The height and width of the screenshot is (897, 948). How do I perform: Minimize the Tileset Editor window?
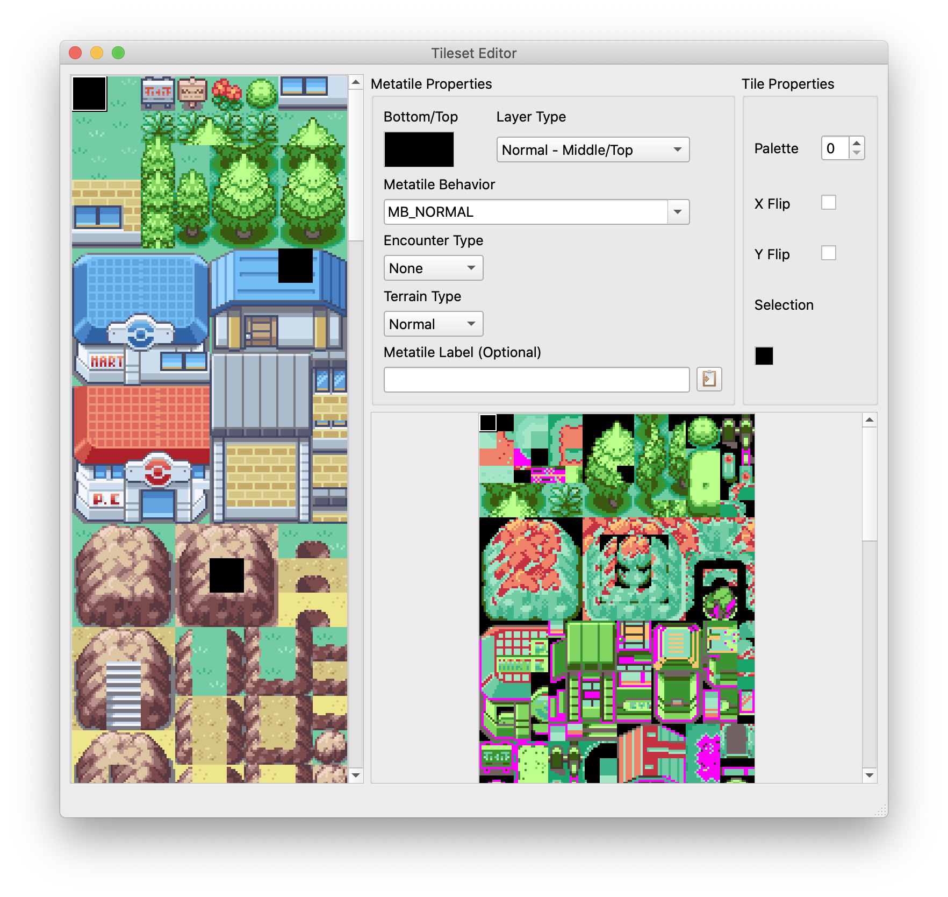pyautogui.click(x=97, y=53)
